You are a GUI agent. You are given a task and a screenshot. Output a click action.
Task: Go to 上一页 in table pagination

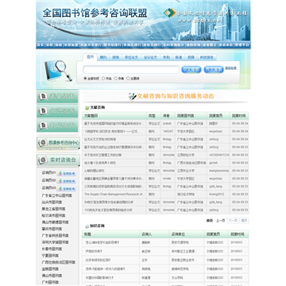pos(221,221)
